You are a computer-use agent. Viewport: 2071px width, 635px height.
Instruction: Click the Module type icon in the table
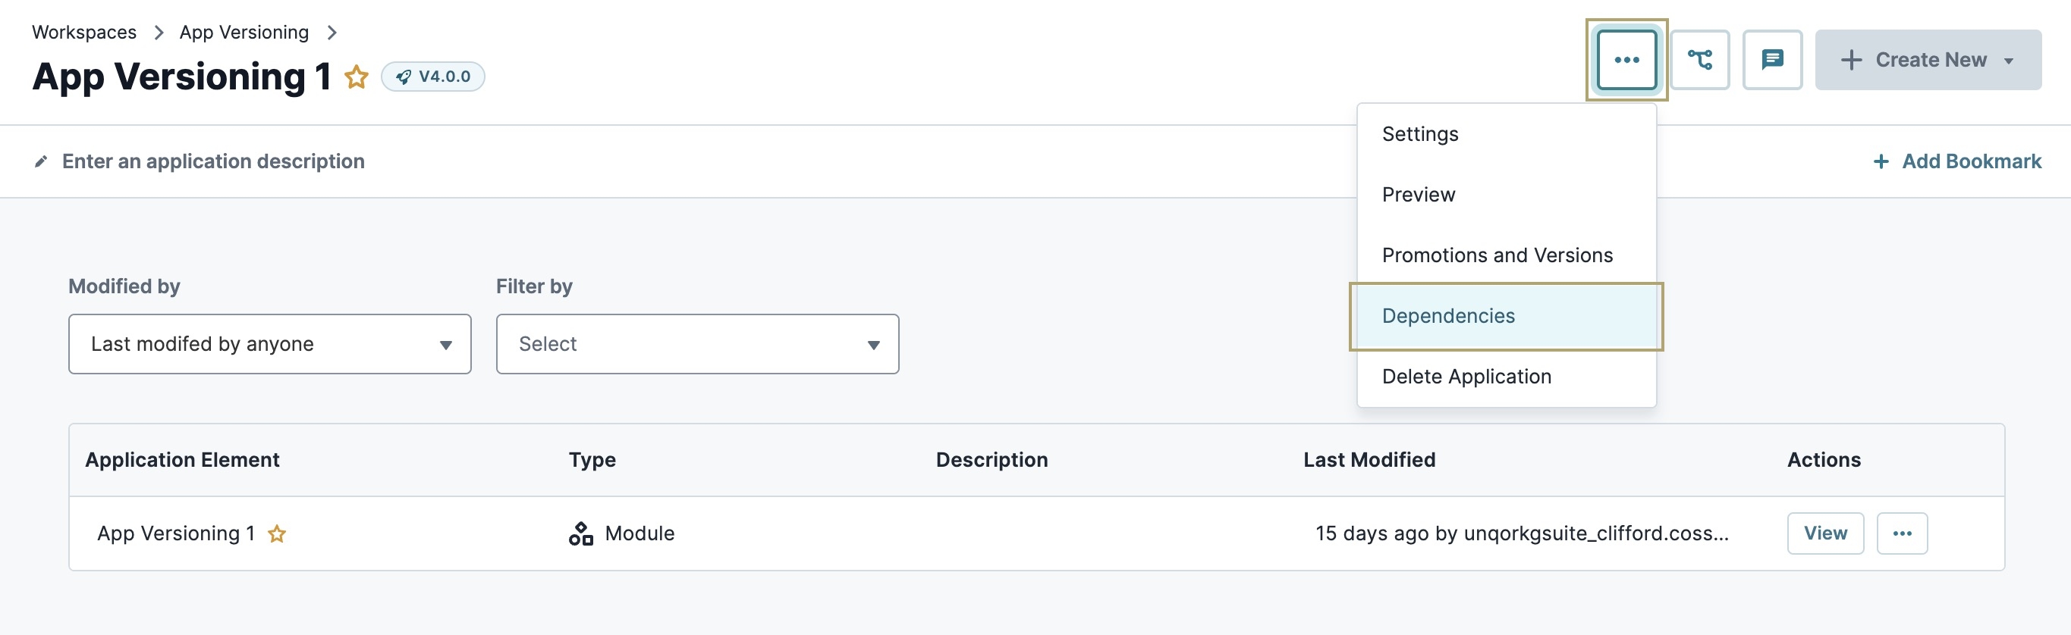(x=580, y=533)
